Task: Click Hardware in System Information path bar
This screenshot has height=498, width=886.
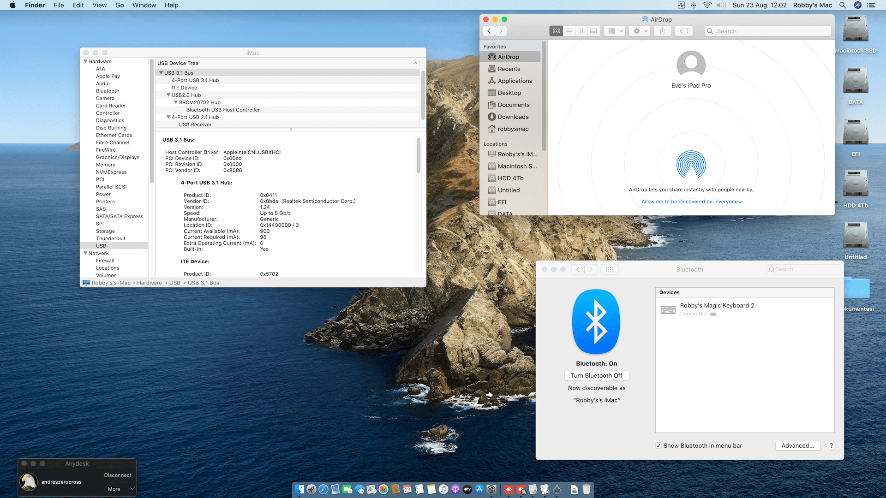Action: (x=150, y=283)
